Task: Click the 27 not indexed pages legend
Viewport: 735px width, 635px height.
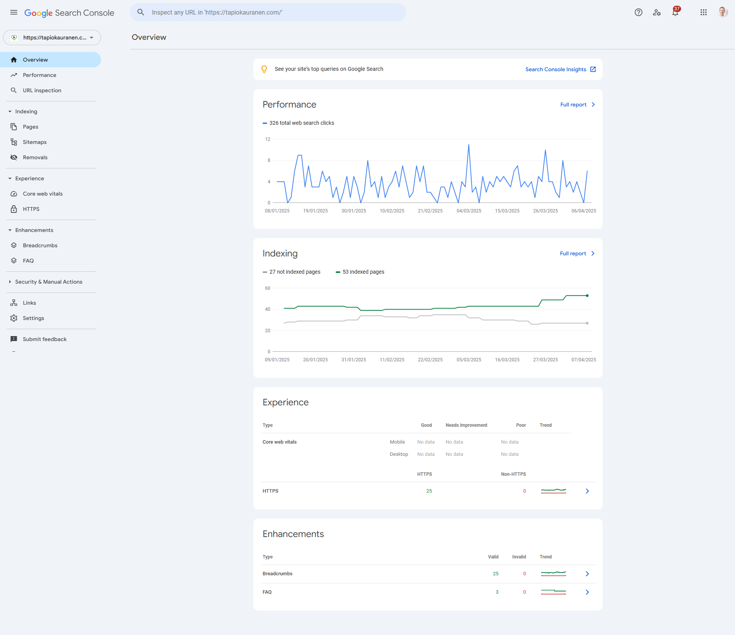Action: [291, 272]
